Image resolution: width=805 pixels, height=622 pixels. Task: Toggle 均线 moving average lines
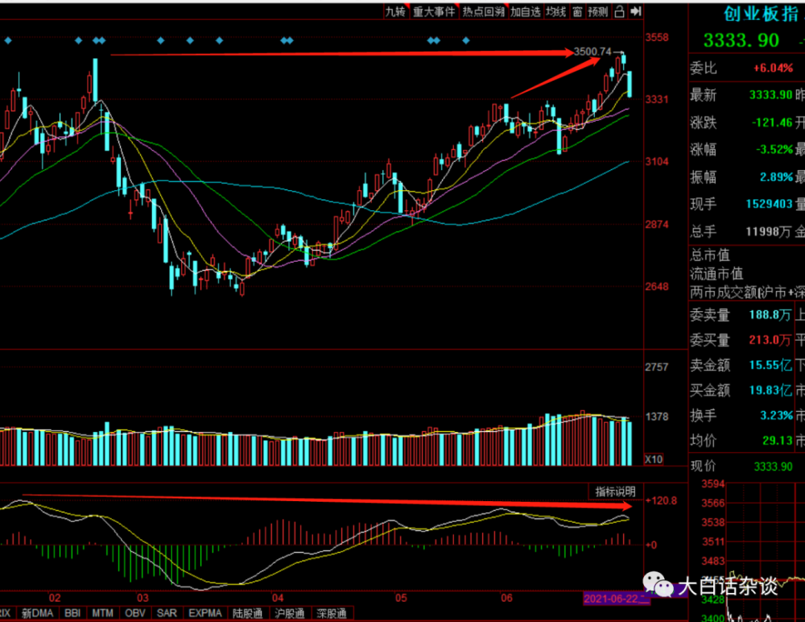coord(555,11)
